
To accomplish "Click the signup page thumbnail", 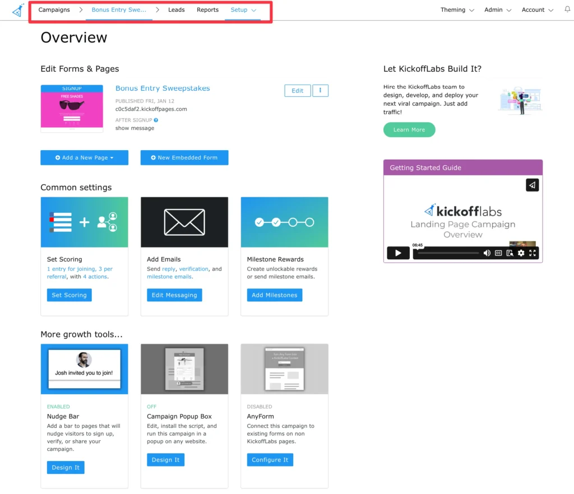I will 72,108.
